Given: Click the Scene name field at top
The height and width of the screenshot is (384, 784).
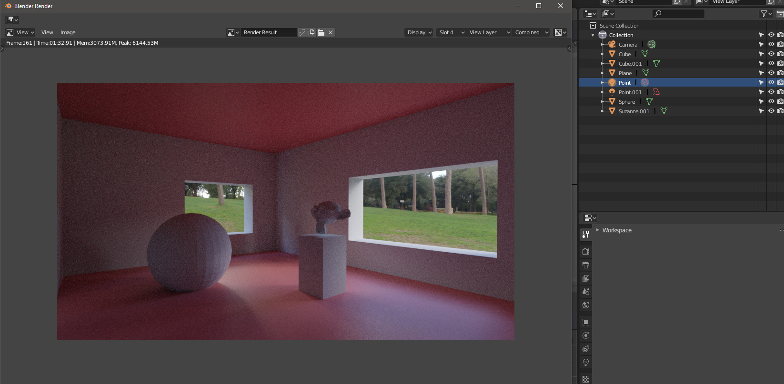Looking at the screenshot, I should coord(644,2).
